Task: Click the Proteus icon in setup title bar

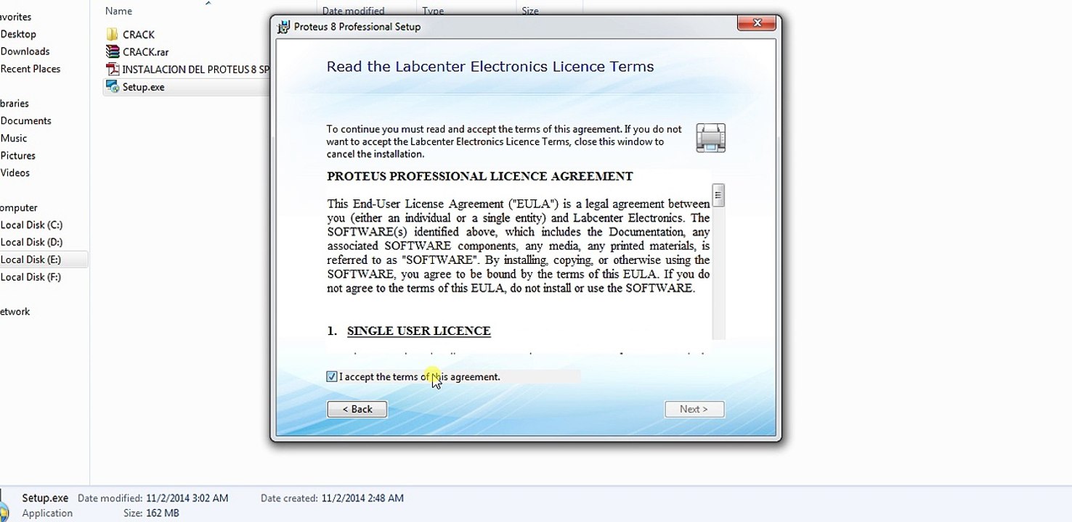Action: click(x=284, y=27)
